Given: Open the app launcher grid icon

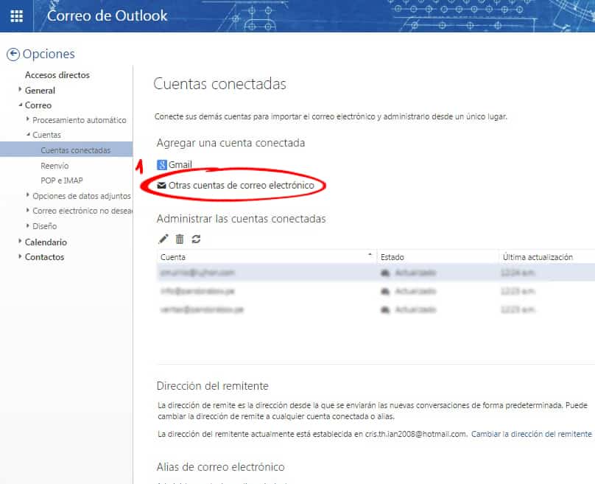Looking at the screenshot, I should pos(16,16).
